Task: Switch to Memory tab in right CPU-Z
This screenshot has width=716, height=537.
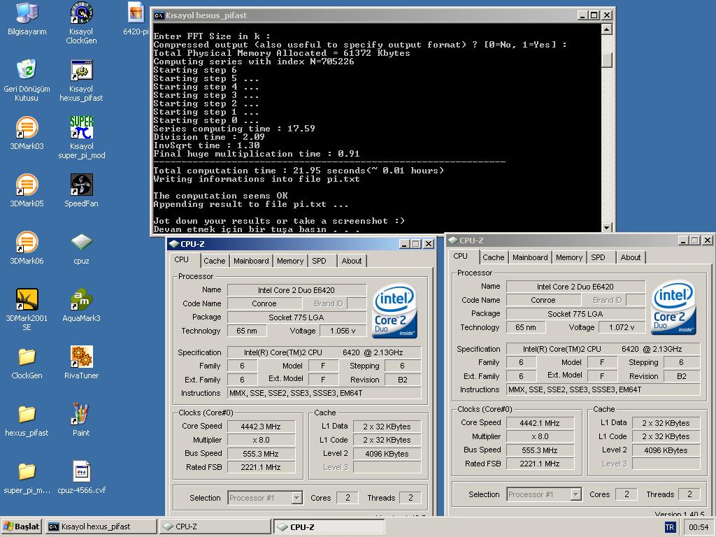Action: point(569,257)
